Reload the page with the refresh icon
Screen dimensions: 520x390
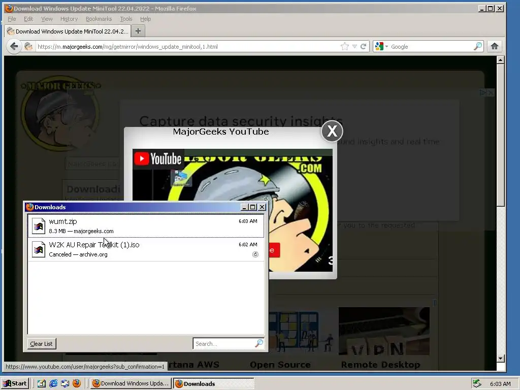point(364,46)
